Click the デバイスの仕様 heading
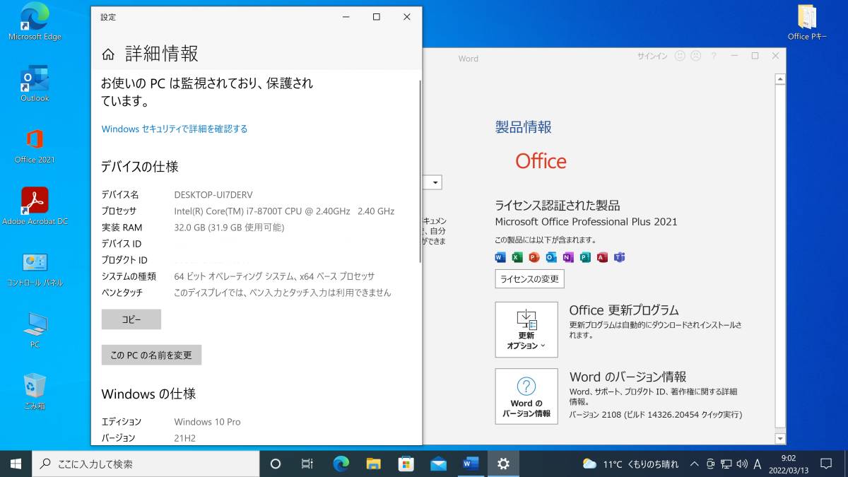This screenshot has height=477, width=848. (140, 167)
